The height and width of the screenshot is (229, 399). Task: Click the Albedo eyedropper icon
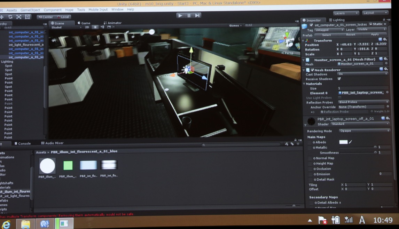351,142
